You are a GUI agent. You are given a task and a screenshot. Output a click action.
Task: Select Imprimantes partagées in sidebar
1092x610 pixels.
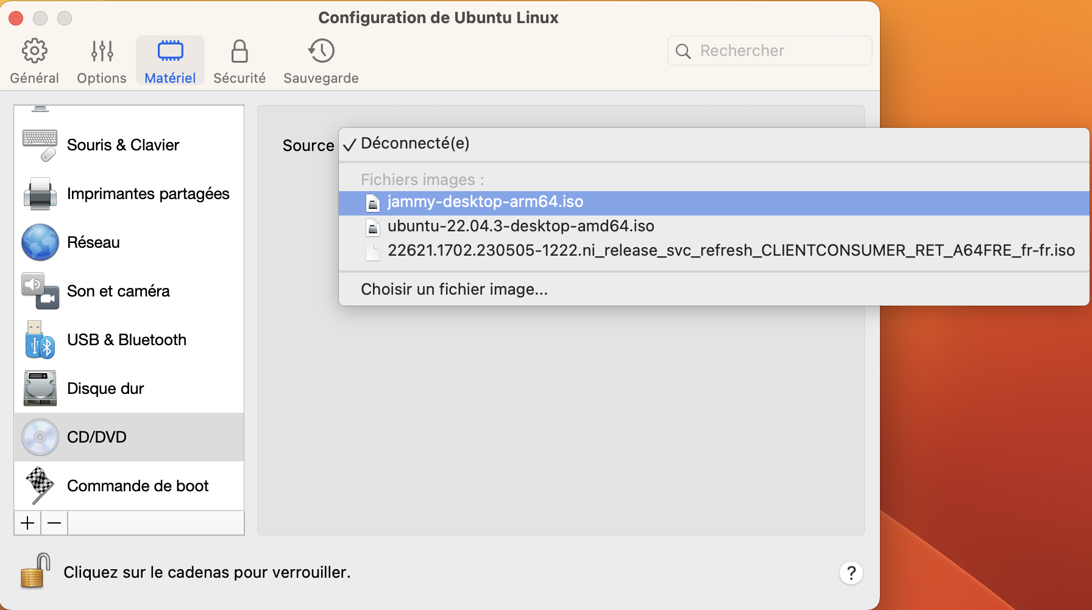point(129,194)
